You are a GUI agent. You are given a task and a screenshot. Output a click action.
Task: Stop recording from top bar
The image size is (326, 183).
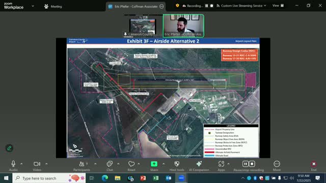tap(212, 6)
